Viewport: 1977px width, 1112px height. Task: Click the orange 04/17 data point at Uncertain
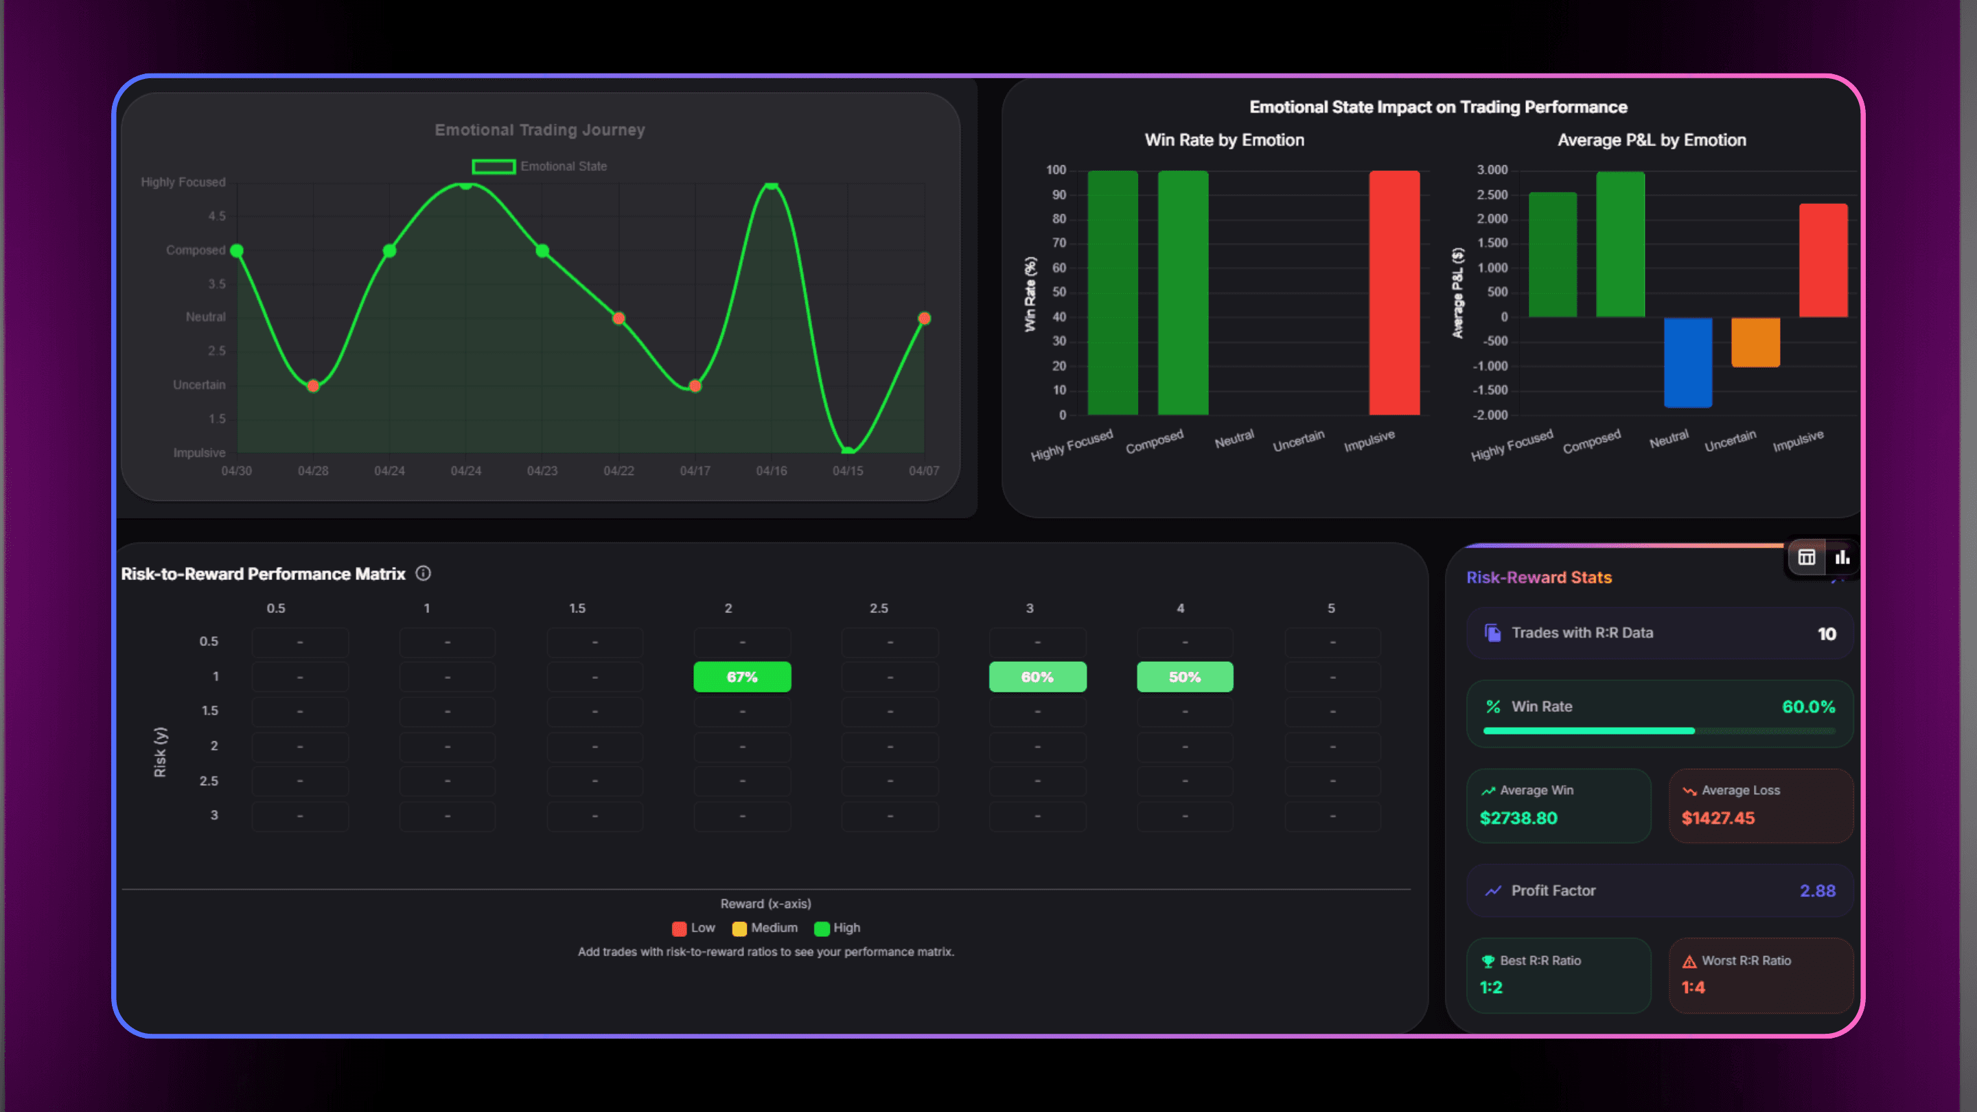pyautogui.click(x=695, y=385)
